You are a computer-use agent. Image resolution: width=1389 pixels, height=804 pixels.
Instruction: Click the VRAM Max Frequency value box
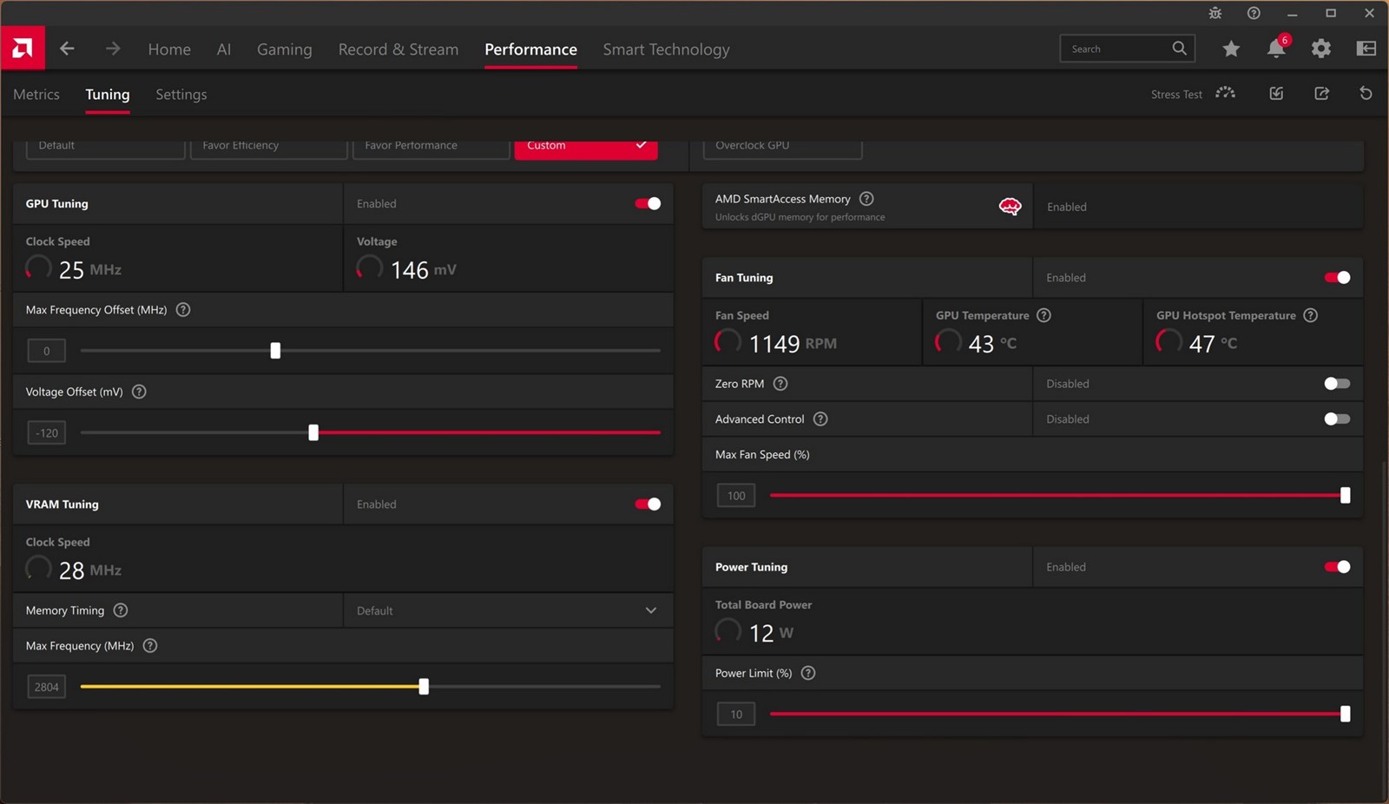(x=47, y=687)
